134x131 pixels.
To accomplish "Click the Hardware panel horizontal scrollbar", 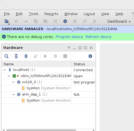I will pyautogui.click(x=41, y=130).
